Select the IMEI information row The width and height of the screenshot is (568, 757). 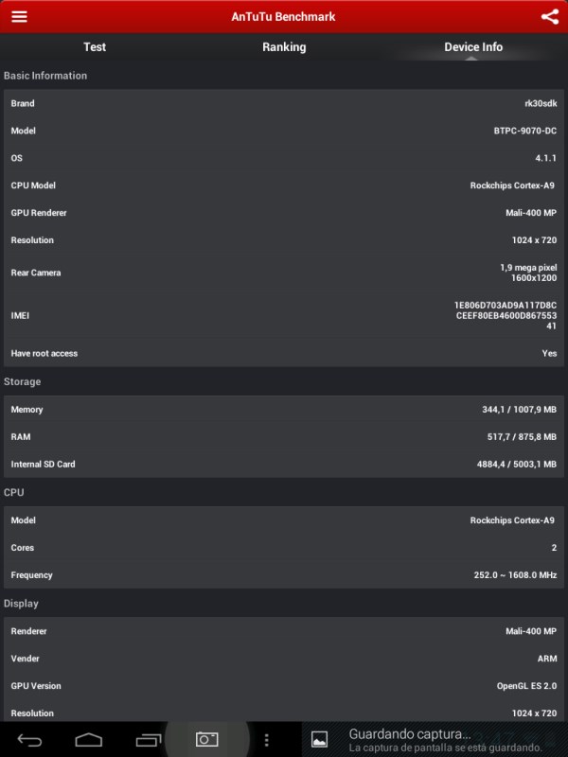point(284,314)
